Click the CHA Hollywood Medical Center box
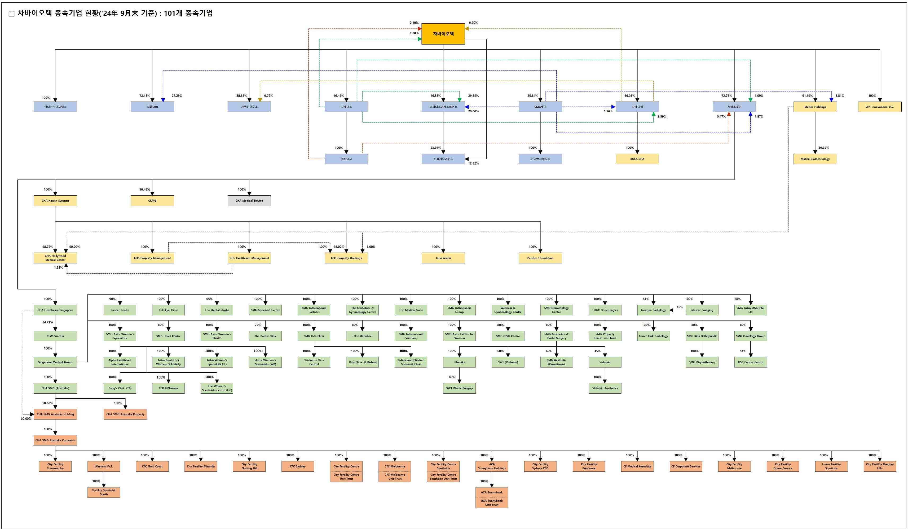The image size is (908, 529). tap(55, 258)
